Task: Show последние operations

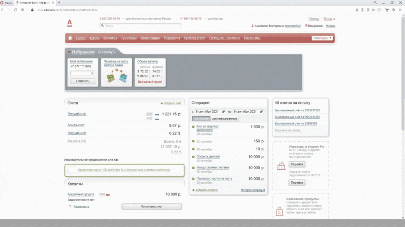Action: coord(201,118)
